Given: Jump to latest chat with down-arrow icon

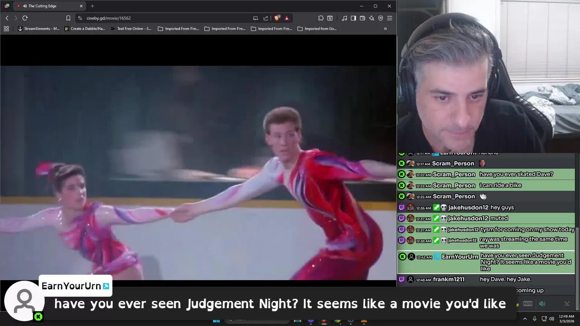Looking at the screenshot, I should [x=567, y=304].
